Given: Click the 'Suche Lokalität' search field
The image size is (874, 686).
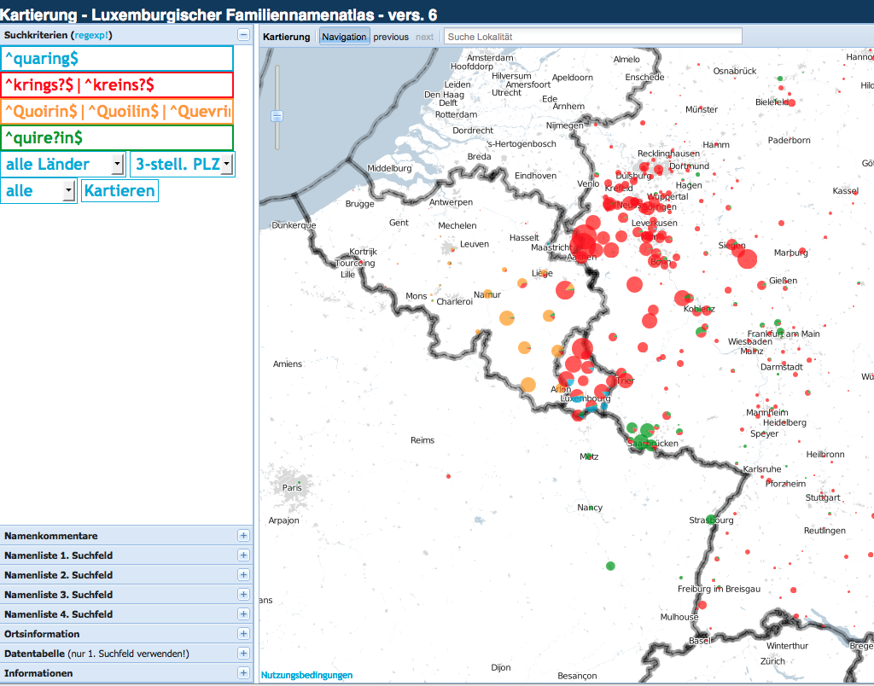Looking at the screenshot, I should (x=592, y=37).
